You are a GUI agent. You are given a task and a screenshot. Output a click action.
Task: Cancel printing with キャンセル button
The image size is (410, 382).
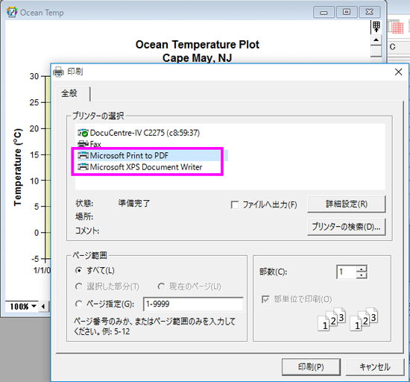point(375,367)
